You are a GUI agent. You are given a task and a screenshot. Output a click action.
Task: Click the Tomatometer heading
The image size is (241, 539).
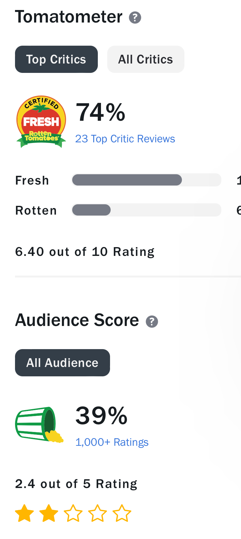(69, 17)
